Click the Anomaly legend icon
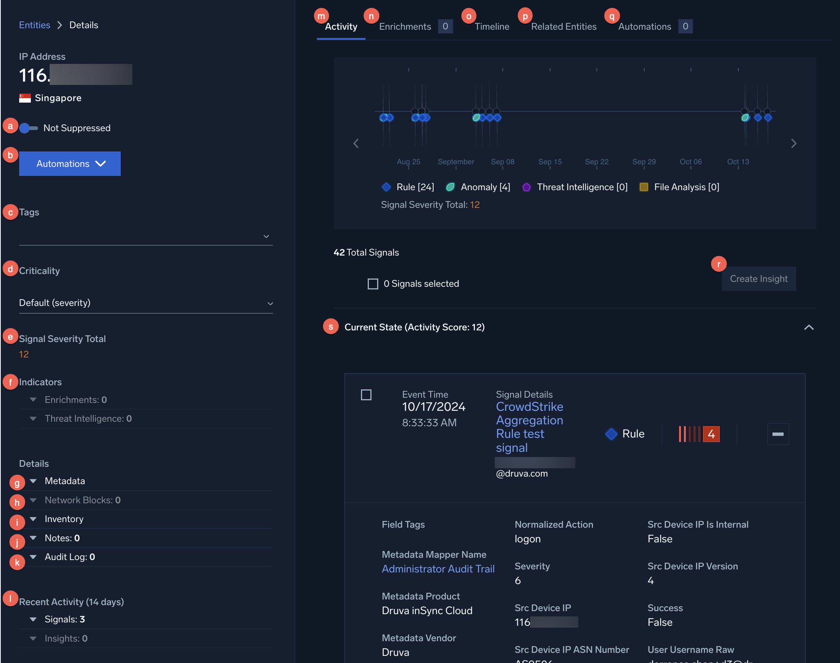 coord(450,187)
